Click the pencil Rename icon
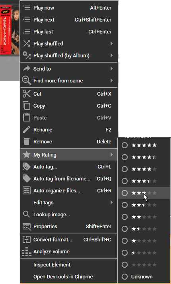171x284 pixels. pos(27,130)
